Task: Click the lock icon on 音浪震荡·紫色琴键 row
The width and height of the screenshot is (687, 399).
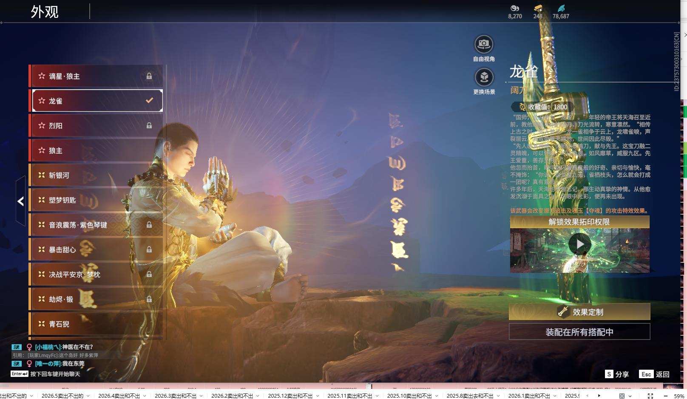Action: [x=149, y=225]
